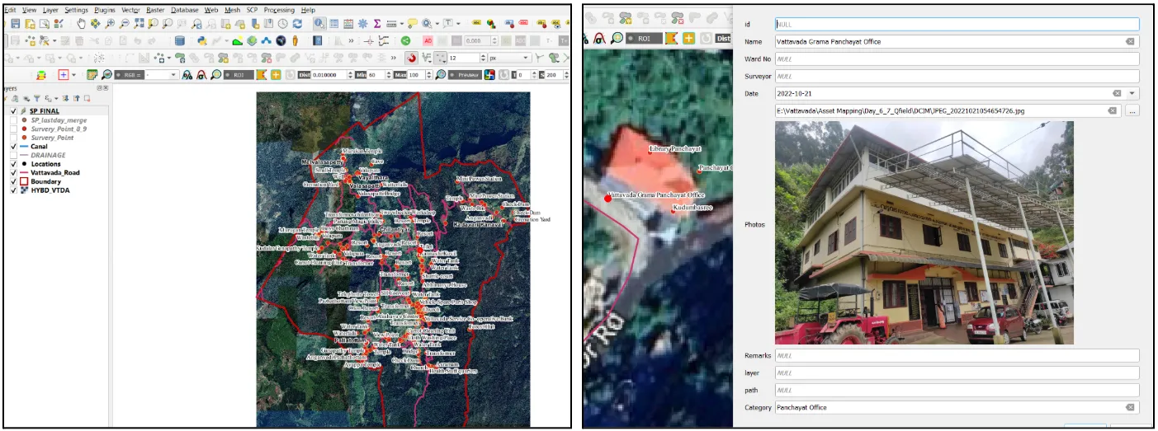Uncheck the SP_FINAL layer checkbox
Viewport: 1158px width, 431px height.
coord(13,110)
